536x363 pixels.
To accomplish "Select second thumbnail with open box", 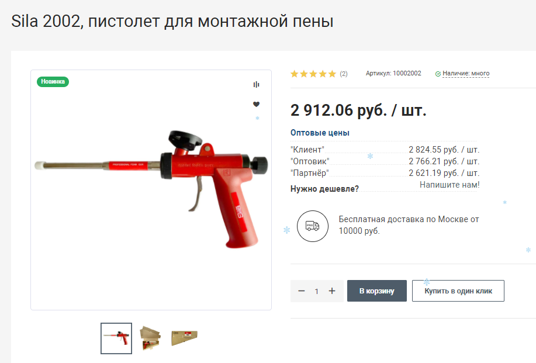I will (x=150, y=338).
